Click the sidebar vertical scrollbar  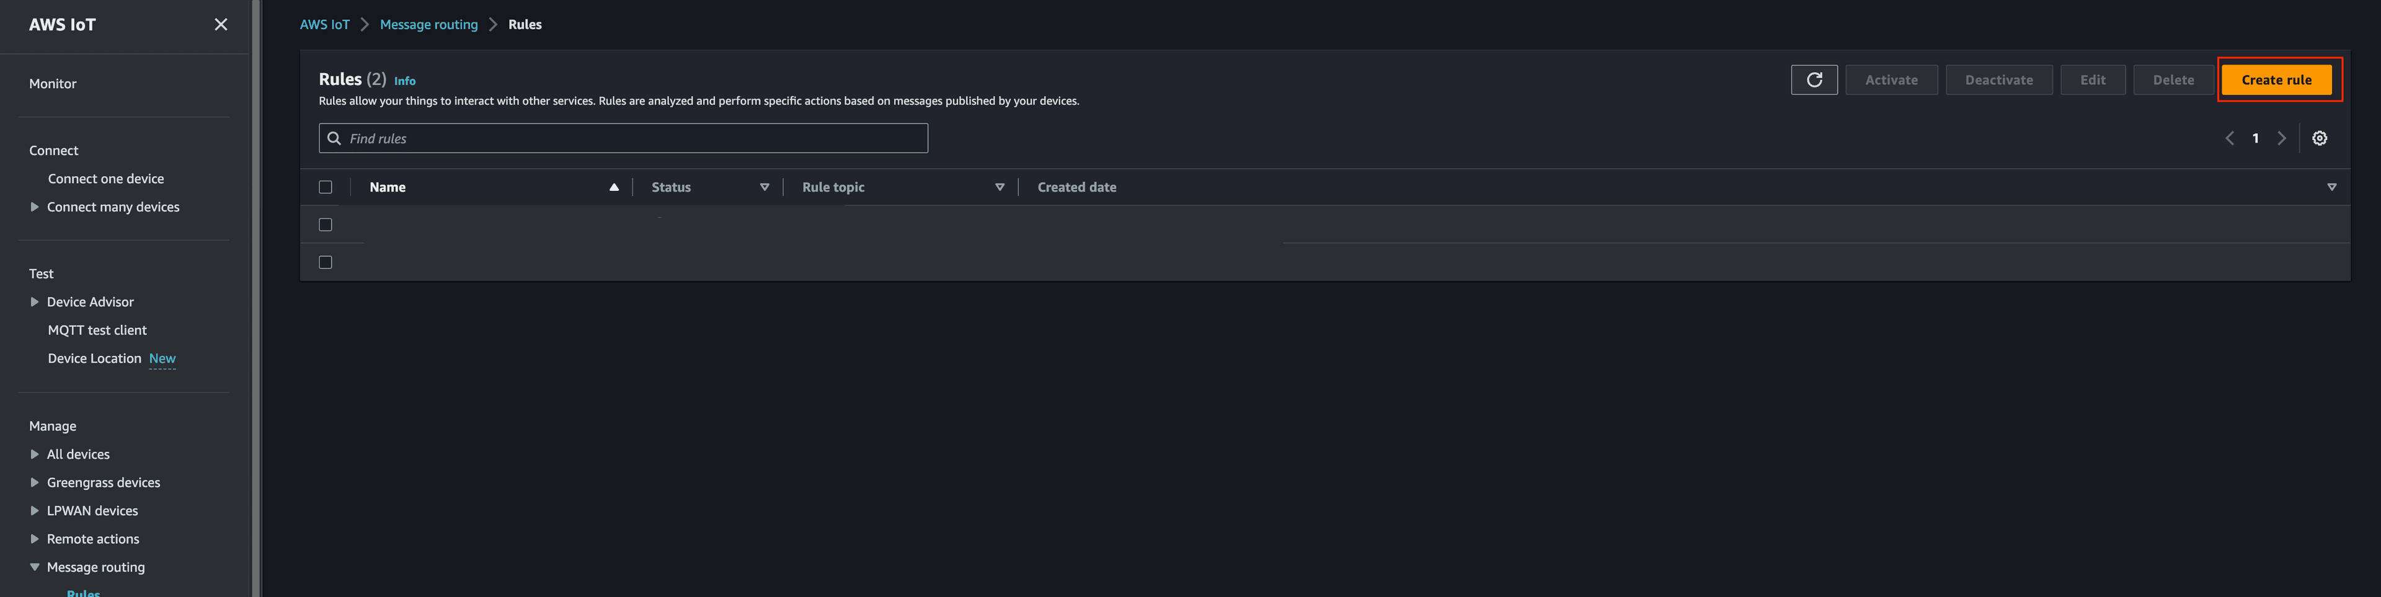[256, 299]
